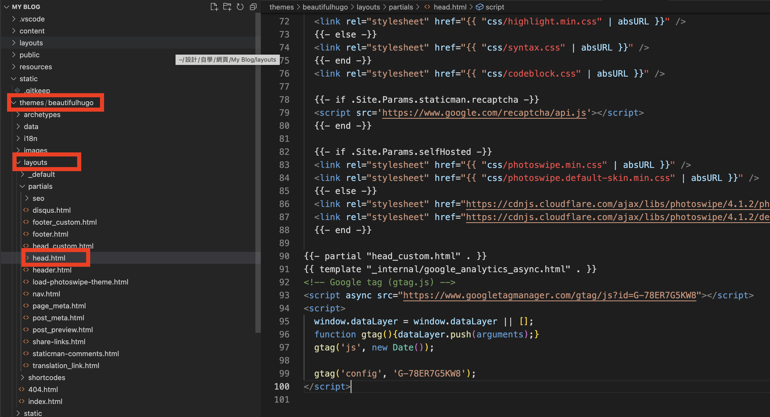Viewport: 770px width, 417px height.
Task: Open footer.html by its file icon
Action: tap(26, 234)
